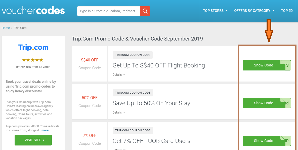Expand Details under Save Up To 50% offer
The image size is (298, 150).
119,113
